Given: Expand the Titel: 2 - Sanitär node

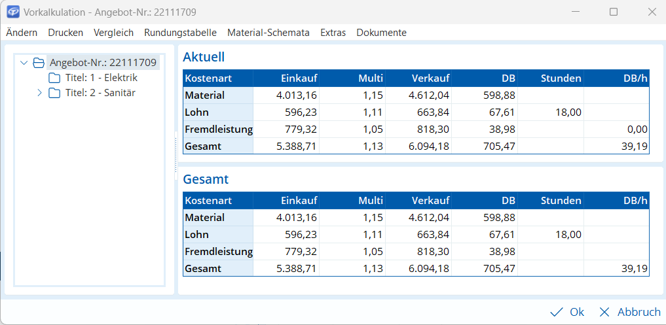Looking at the screenshot, I should pyautogui.click(x=39, y=93).
